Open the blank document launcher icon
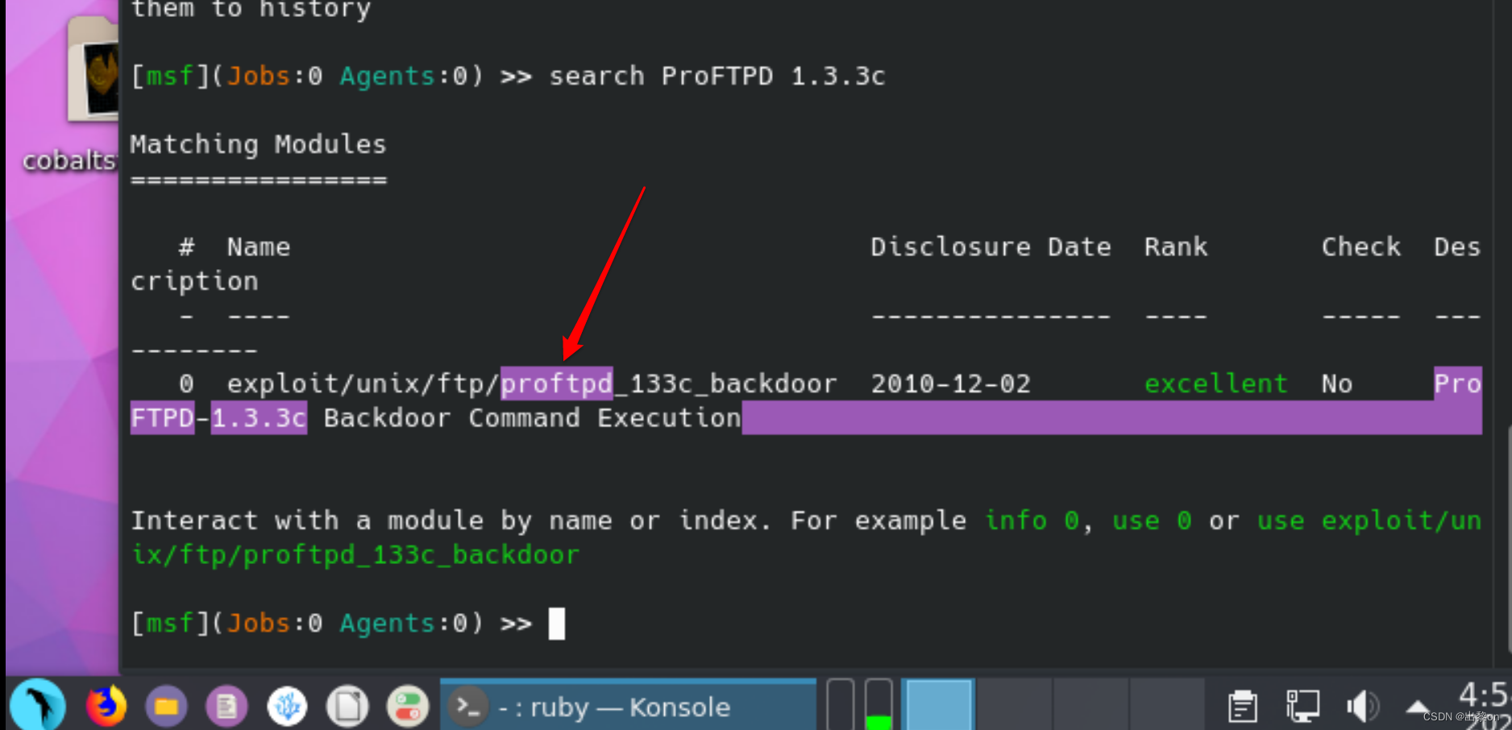 [x=347, y=707]
